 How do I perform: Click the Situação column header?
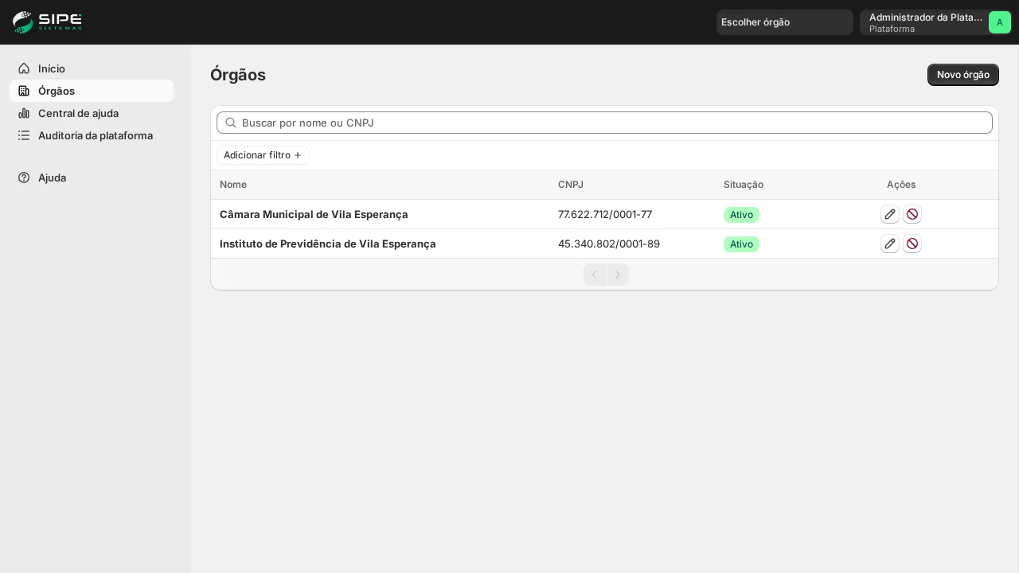744,185
